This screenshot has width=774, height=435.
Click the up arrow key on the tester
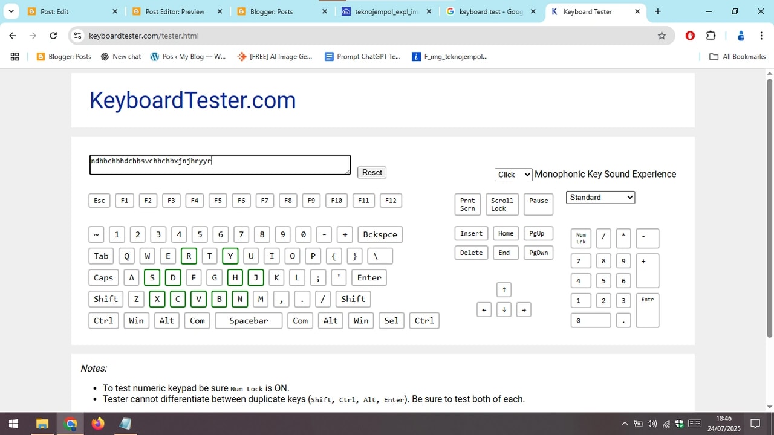pos(504,289)
